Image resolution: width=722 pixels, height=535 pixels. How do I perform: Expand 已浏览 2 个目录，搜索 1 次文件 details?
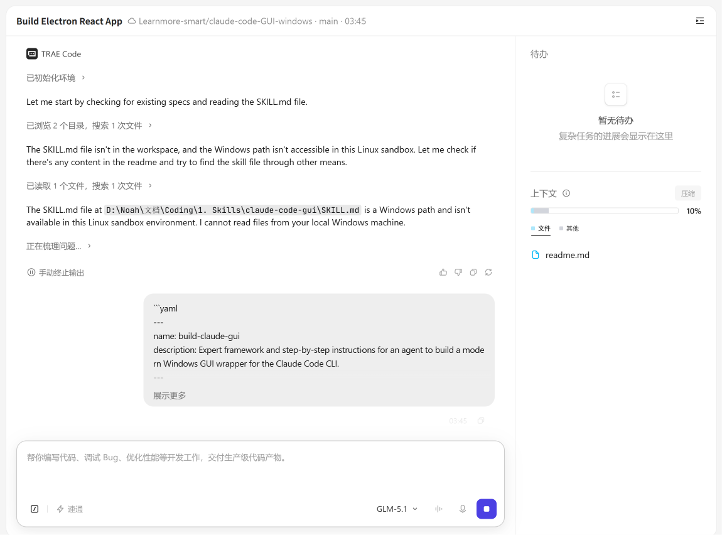89,126
